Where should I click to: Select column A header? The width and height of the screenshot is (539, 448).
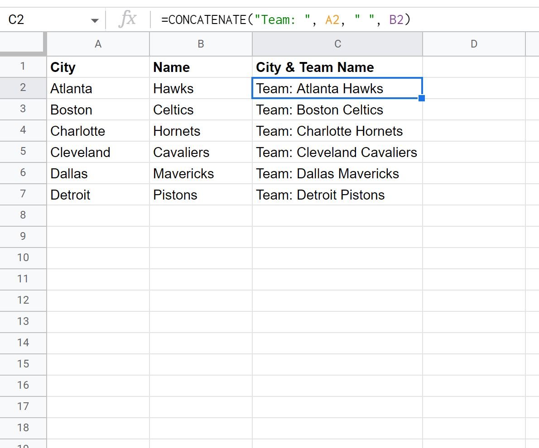(98, 44)
